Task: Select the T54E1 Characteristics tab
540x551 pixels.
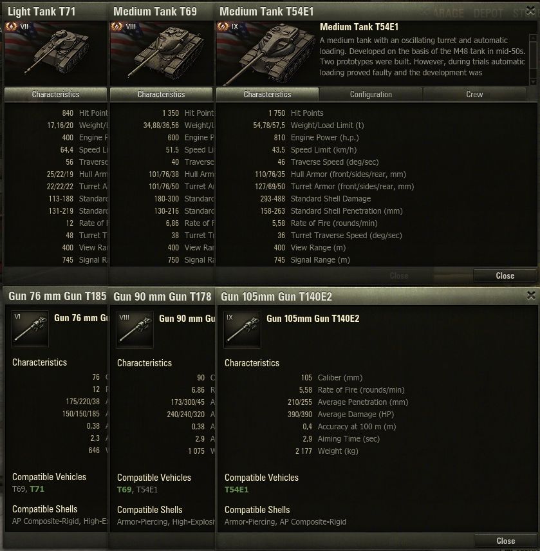Action: [267, 94]
